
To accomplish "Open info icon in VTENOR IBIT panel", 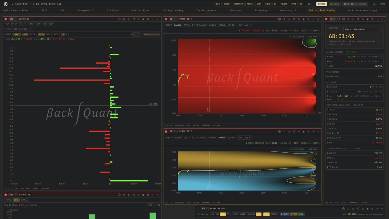I will [x=119, y=195].
